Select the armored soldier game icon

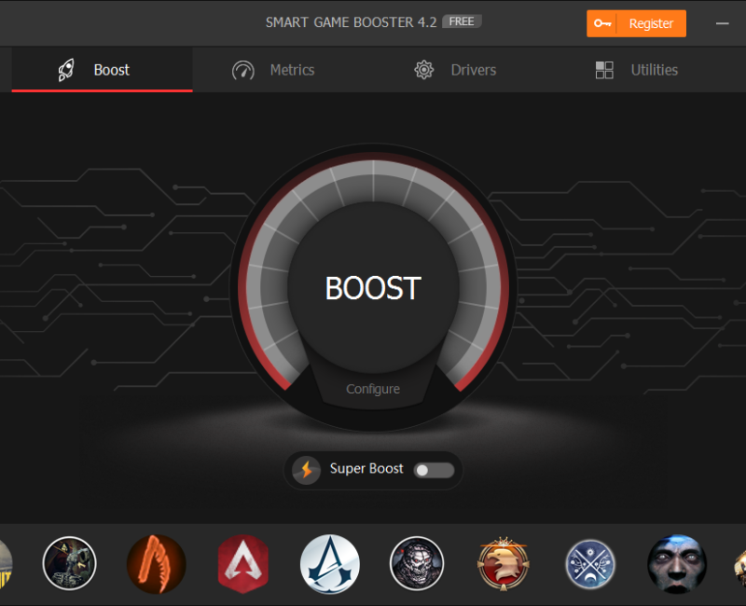coord(69,564)
